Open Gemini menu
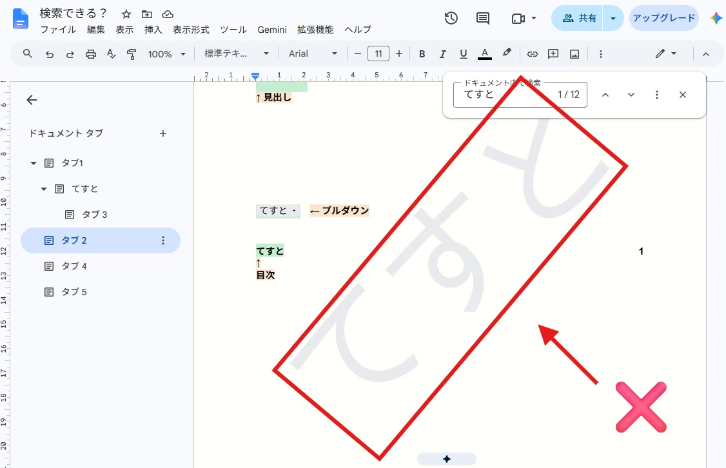 pos(272,30)
